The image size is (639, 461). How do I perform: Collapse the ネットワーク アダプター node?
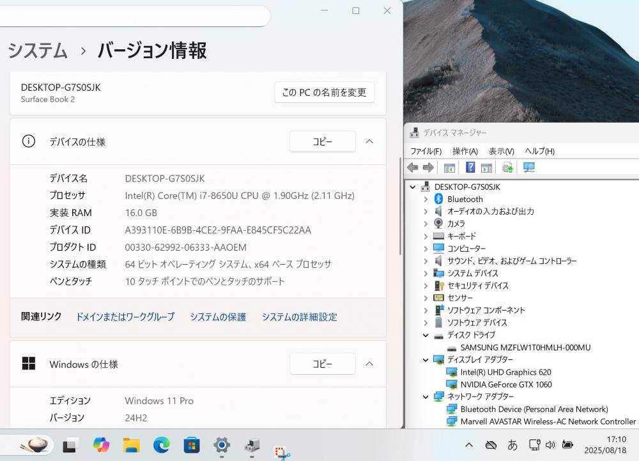pyautogui.click(x=426, y=396)
